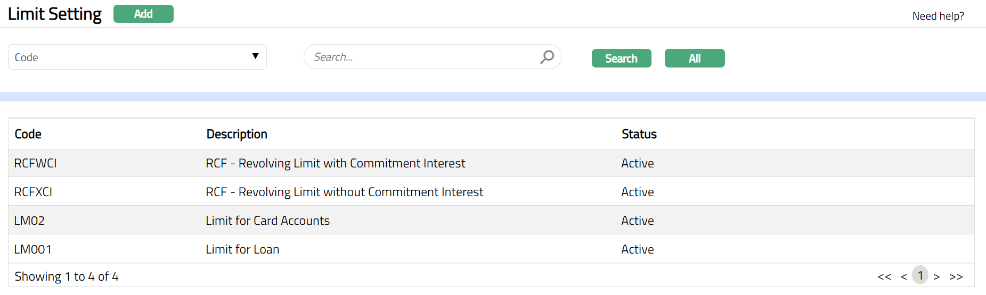
Task: Go to next page with > arrow
Action: click(x=936, y=277)
